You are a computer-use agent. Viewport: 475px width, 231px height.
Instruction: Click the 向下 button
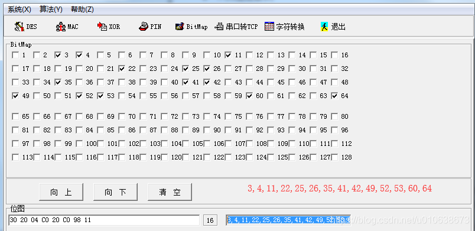pyautogui.click(x=115, y=191)
